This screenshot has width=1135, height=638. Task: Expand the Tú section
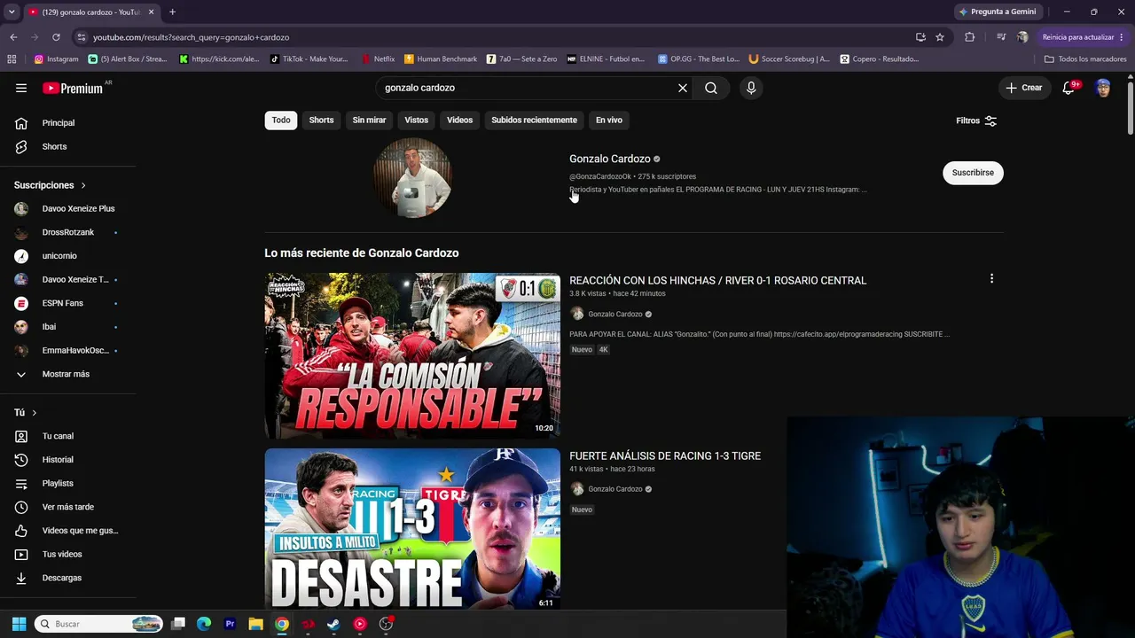point(26,413)
